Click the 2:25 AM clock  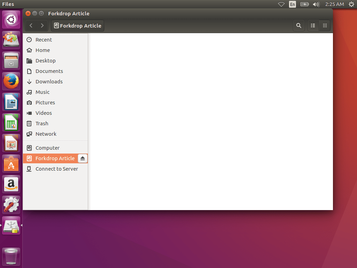point(334,4)
